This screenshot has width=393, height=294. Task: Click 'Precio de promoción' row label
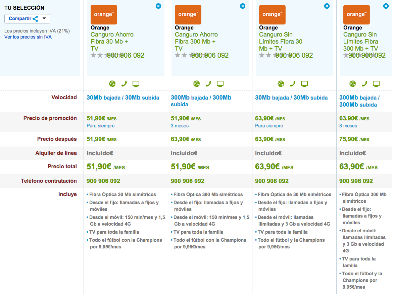[x=50, y=118]
